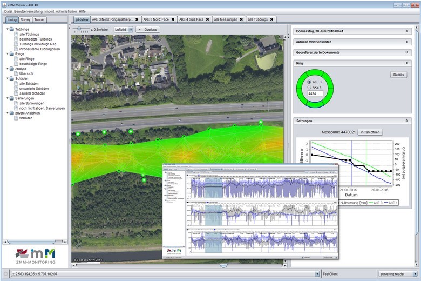421x281 pixels.
Task: Expand the 'Georeferenzierte Dokumente' panel
Action: coord(406,52)
